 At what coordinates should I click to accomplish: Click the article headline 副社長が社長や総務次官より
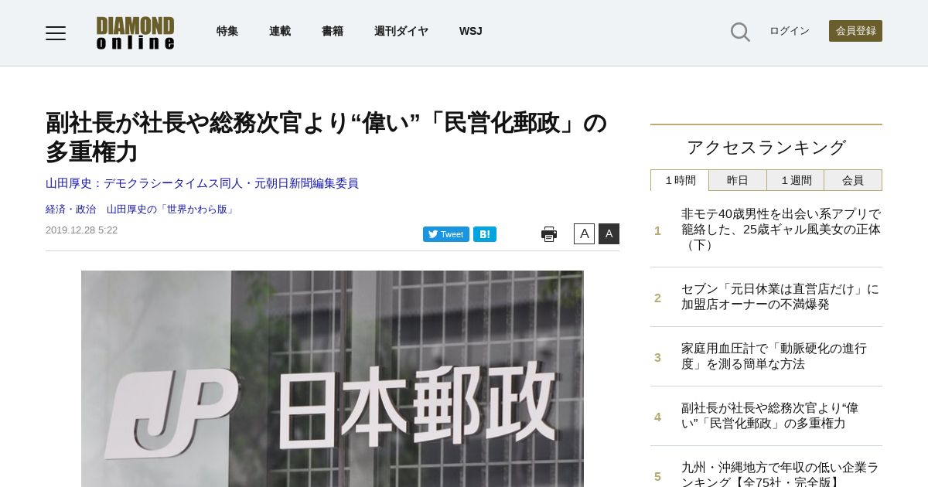pyautogui.click(x=326, y=137)
